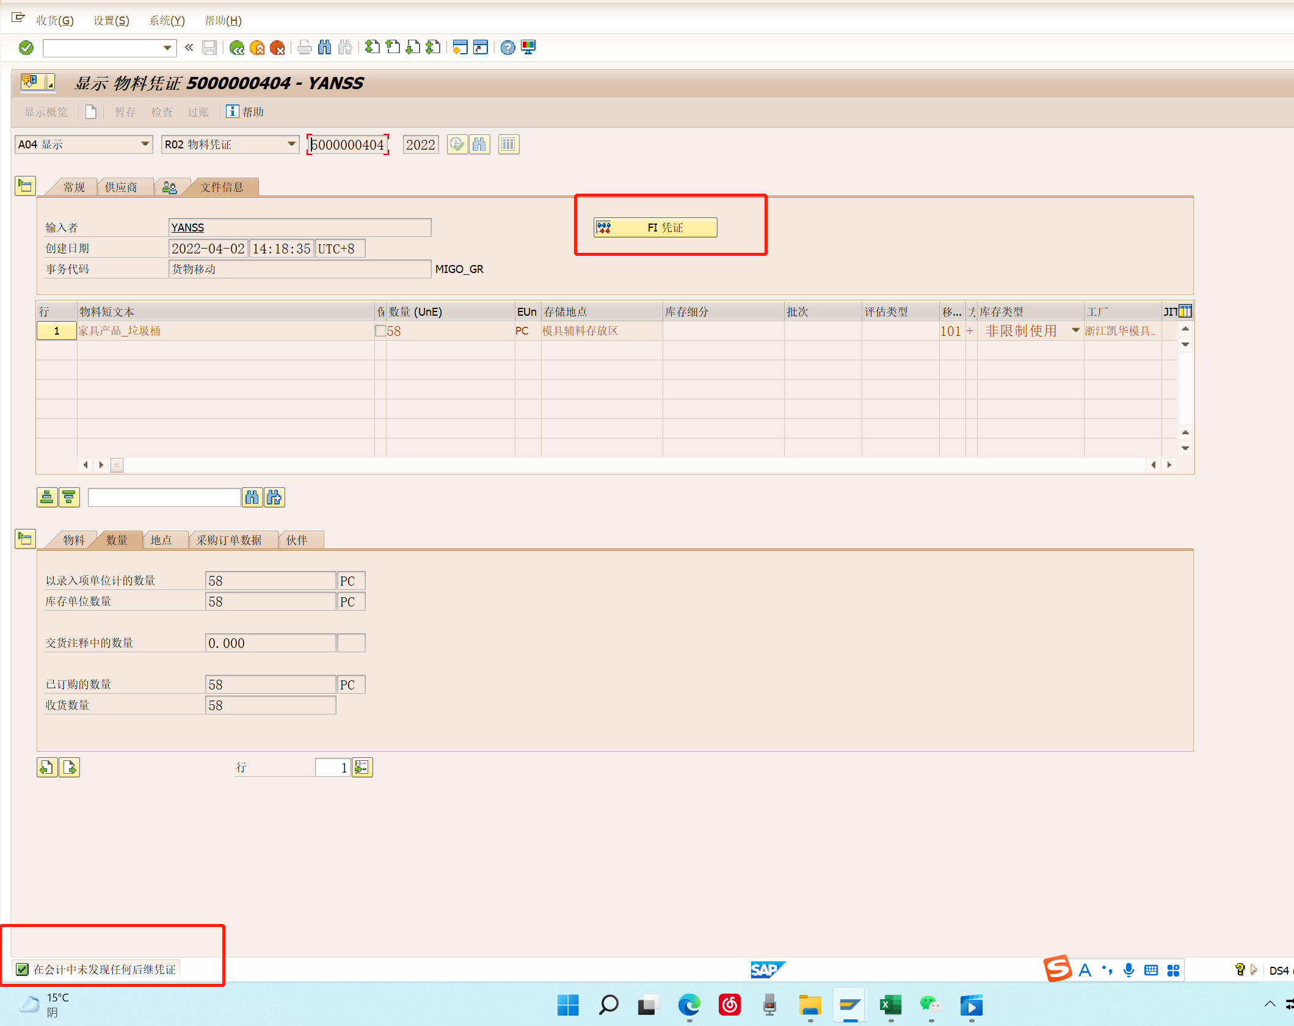Click the Execute clock icon beside year
This screenshot has height=1026, width=1294.
click(457, 145)
